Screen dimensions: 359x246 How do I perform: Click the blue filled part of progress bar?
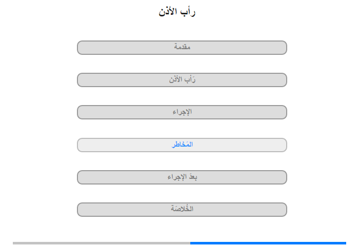point(268,243)
